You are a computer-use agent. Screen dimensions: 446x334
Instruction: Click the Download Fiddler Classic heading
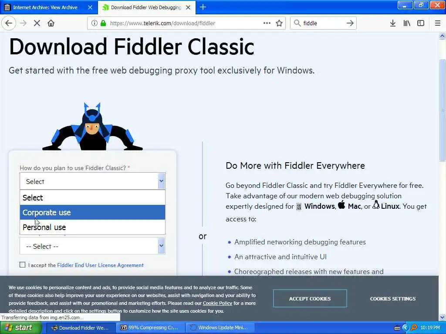click(132, 47)
